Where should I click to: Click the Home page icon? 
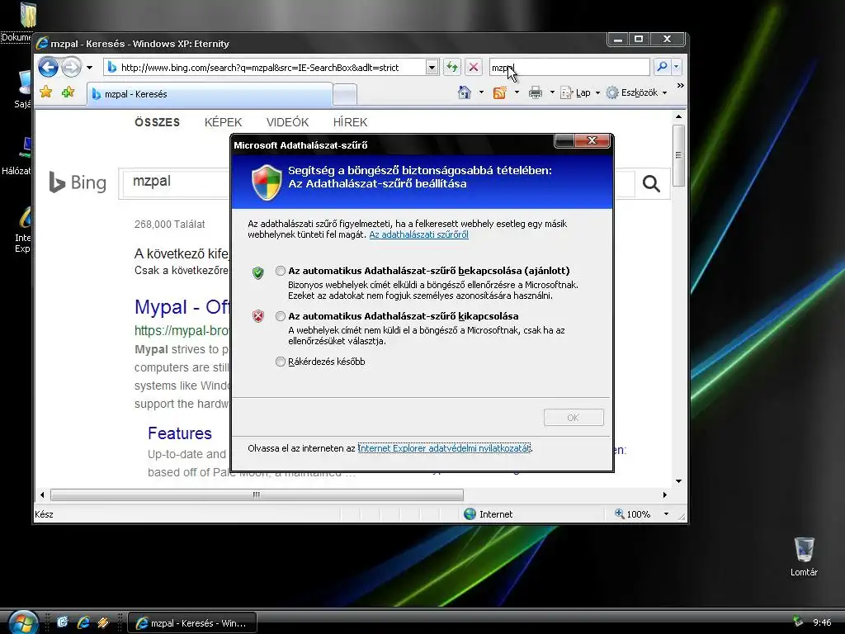click(x=464, y=92)
